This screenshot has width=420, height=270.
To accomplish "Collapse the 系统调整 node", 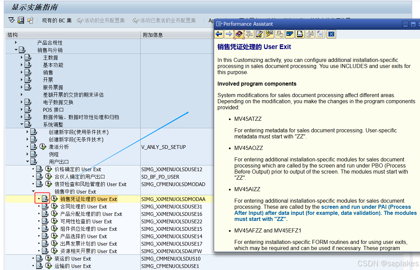I will (22, 125).
